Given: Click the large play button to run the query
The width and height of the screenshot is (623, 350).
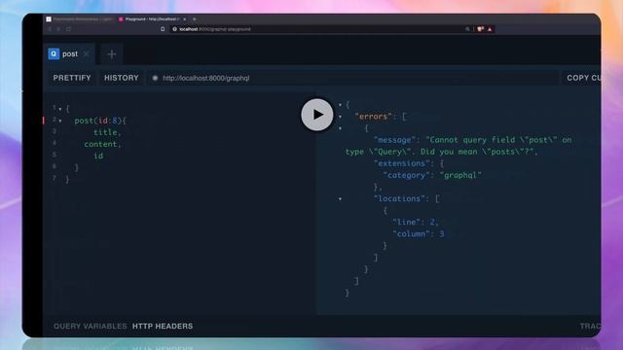Looking at the screenshot, I should coord(317,115).
